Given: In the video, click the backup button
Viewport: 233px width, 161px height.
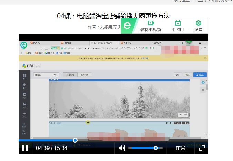Looking at the screenshot, I should [177, 74].
